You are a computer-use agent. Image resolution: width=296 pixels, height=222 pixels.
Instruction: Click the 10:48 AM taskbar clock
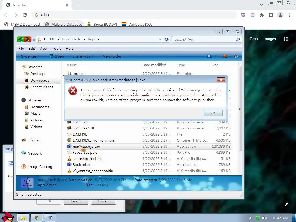(280, 218)
